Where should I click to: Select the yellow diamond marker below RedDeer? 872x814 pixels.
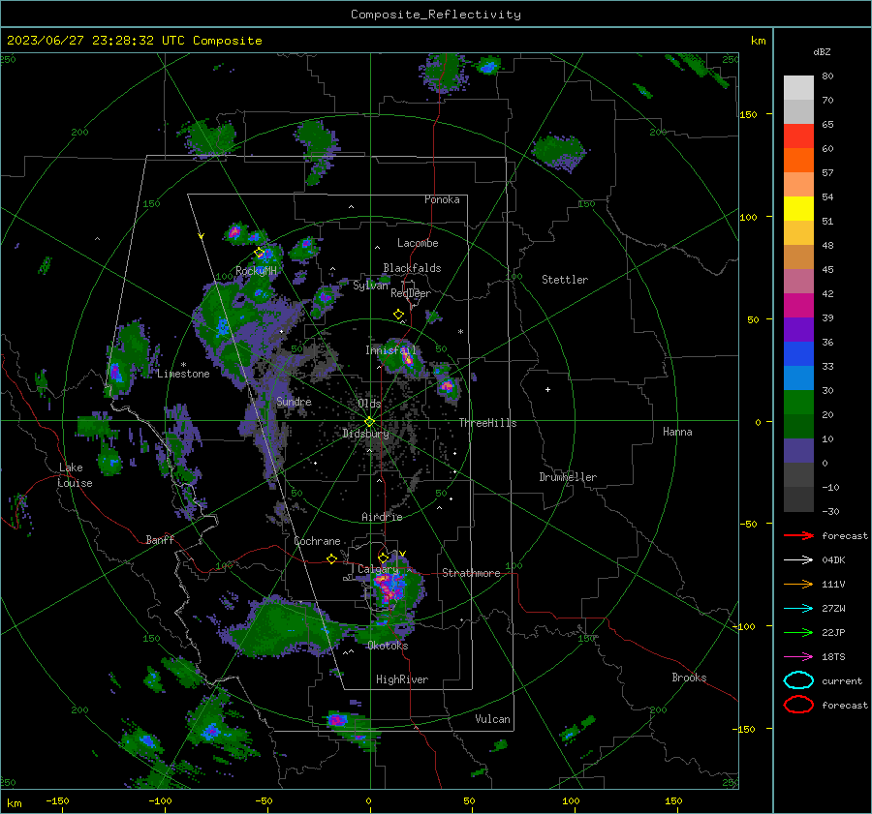click(398, 315)
